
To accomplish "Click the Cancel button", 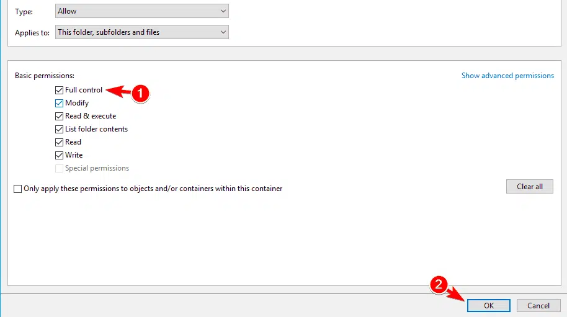I will (538, 305).
